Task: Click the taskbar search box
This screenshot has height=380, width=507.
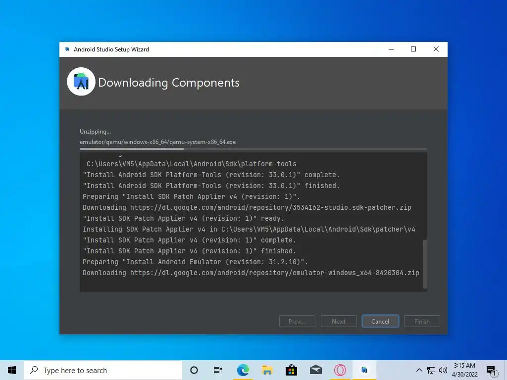Action: coord(103,370)
